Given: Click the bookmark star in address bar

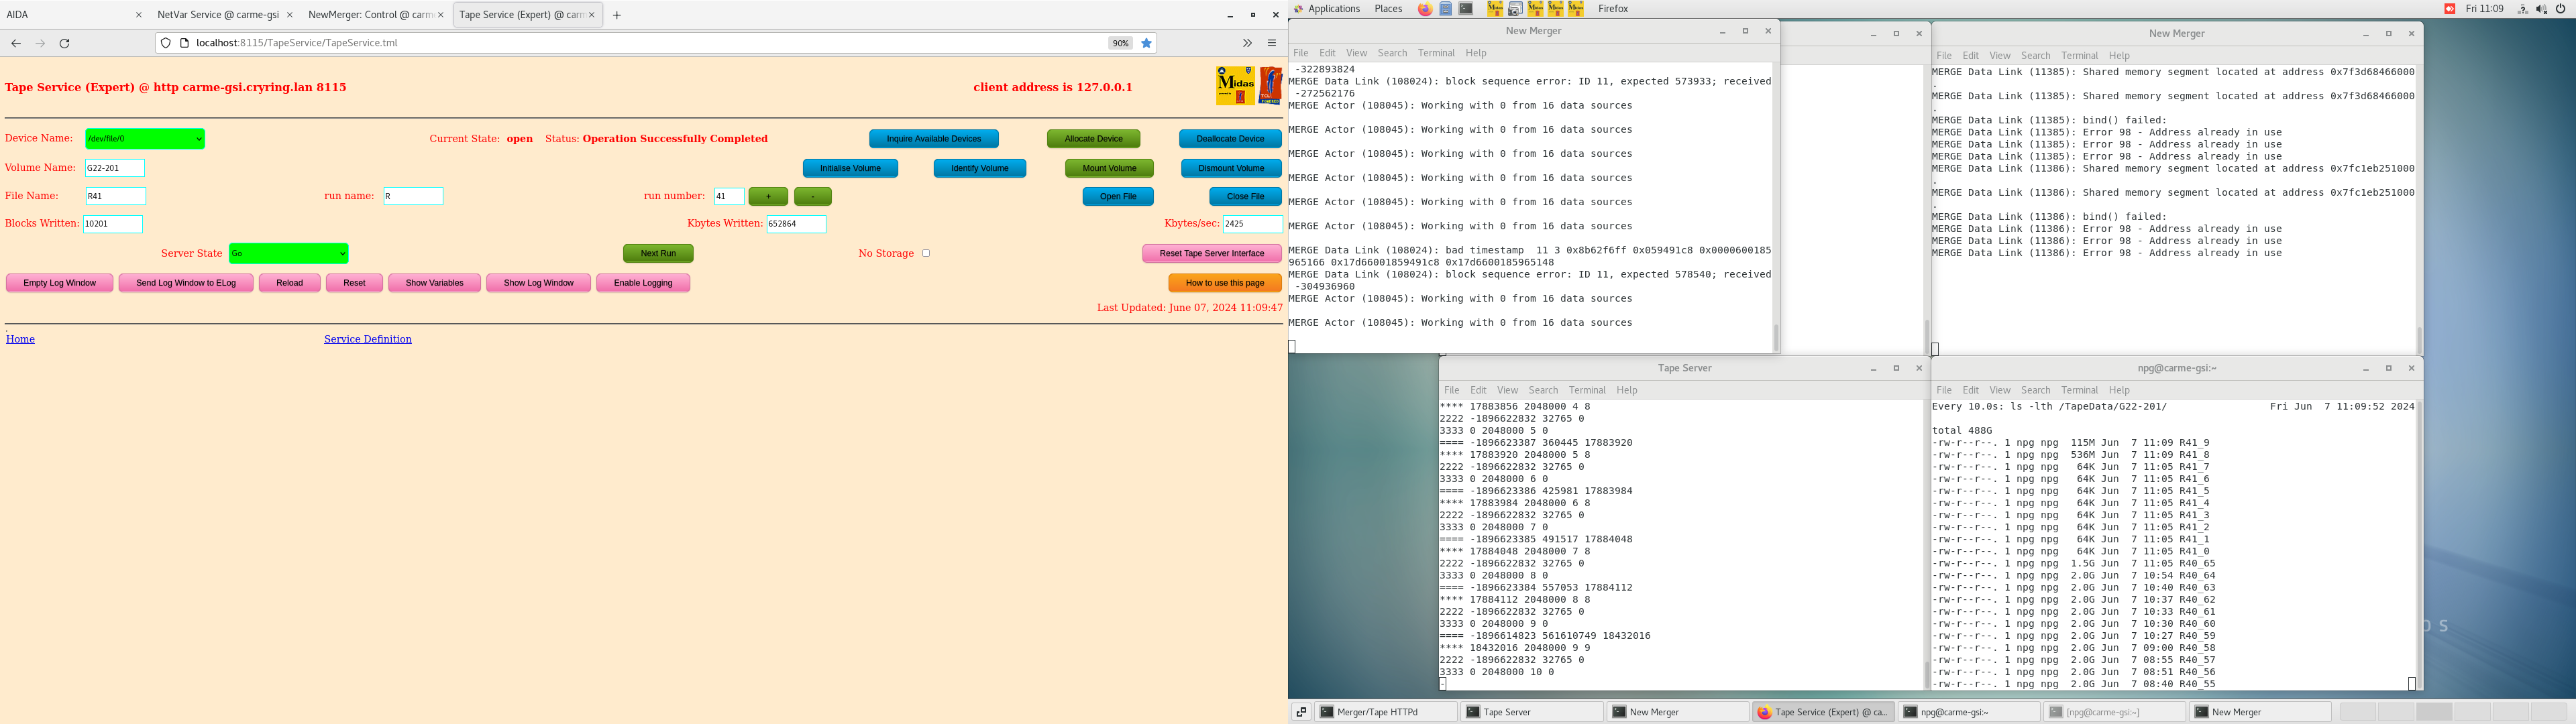Looking at the screenshot, I should (x=1146, y=43).
